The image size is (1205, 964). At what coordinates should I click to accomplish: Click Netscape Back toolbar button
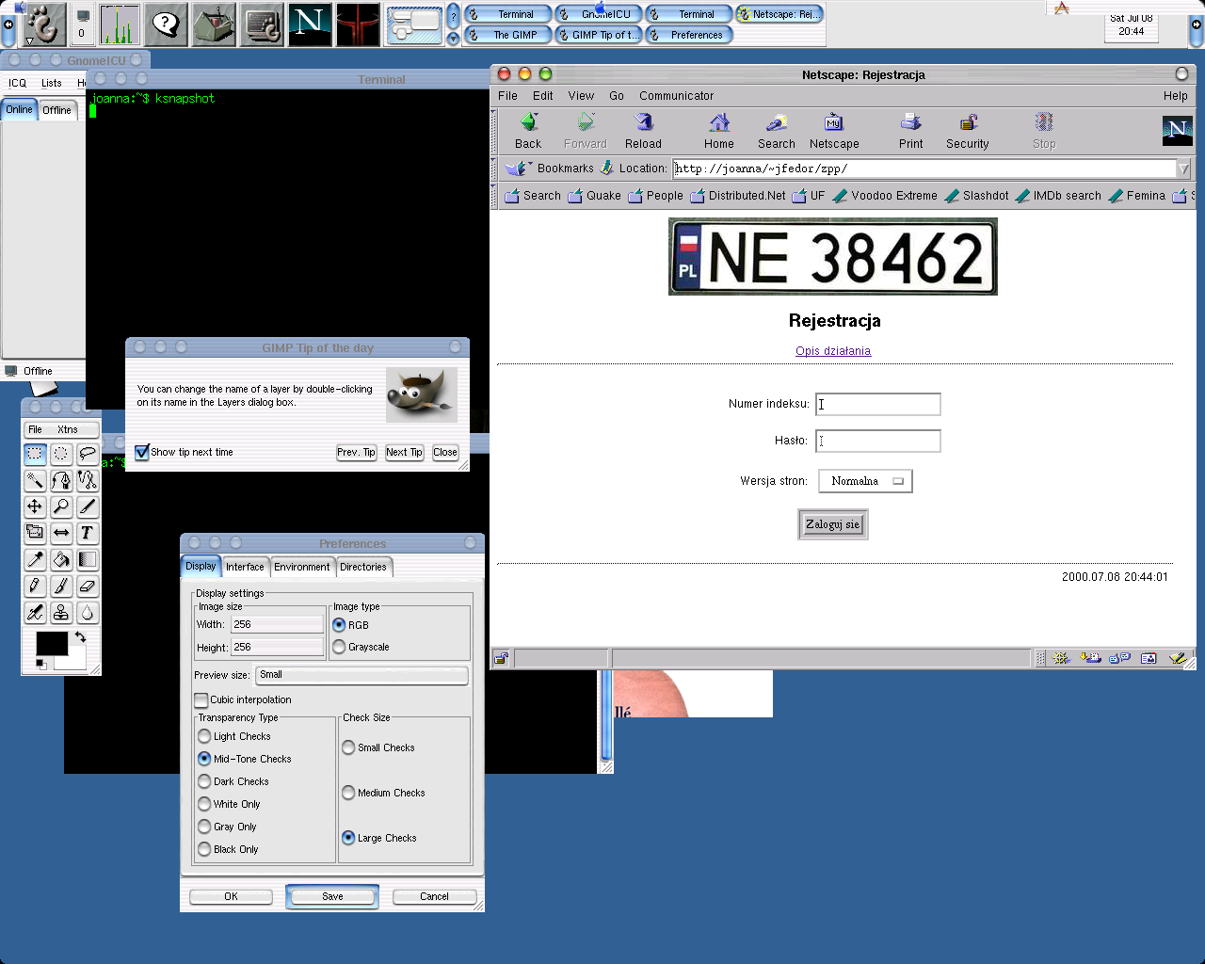click(528, 131)
